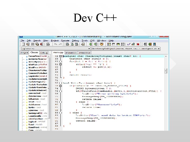The height and width of the screenshot is (142, 190).
Task: Collapse the if-block fold at line 73
Action: [x=60, y=86]
